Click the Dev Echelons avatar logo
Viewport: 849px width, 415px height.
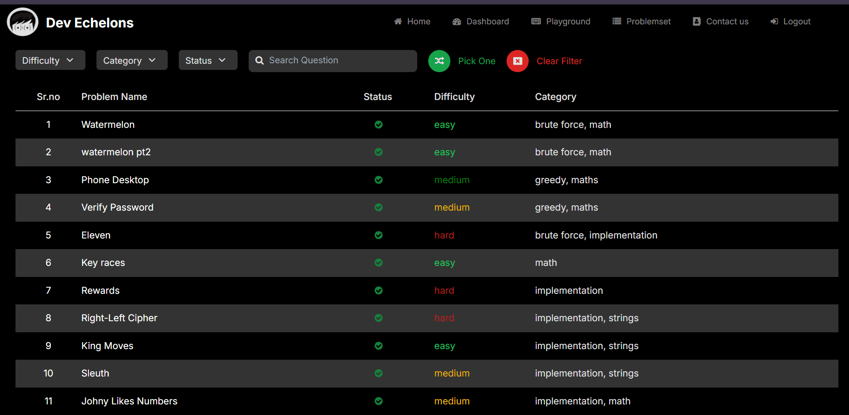point(23,22)
